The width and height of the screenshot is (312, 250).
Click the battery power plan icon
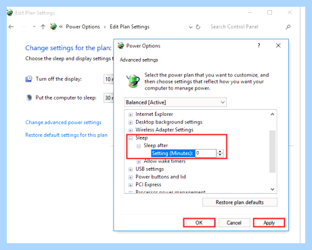pos(133,81)
